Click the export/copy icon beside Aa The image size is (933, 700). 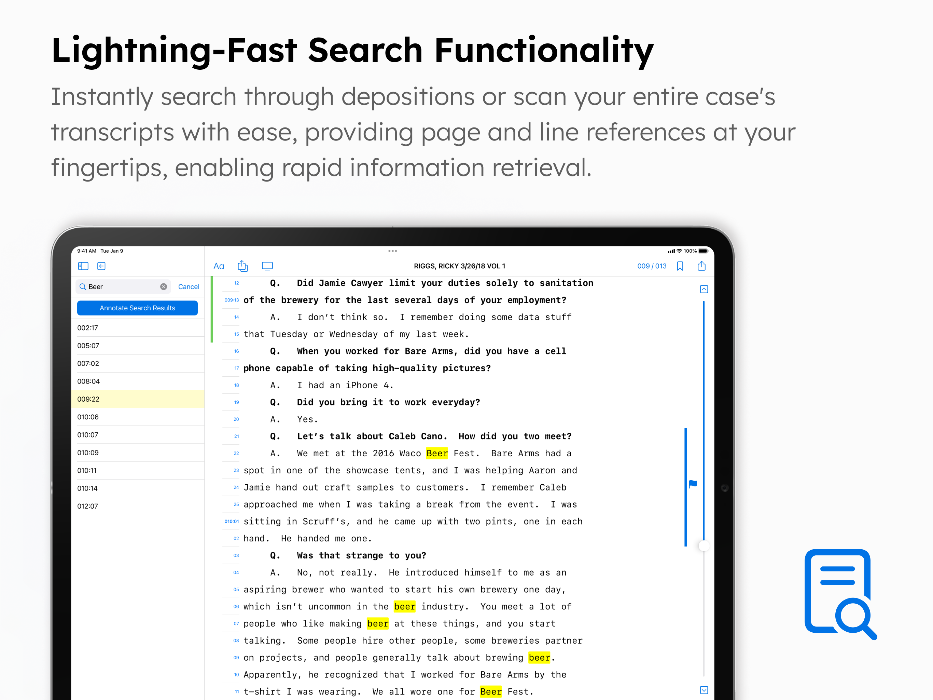(x=242, y=266)
